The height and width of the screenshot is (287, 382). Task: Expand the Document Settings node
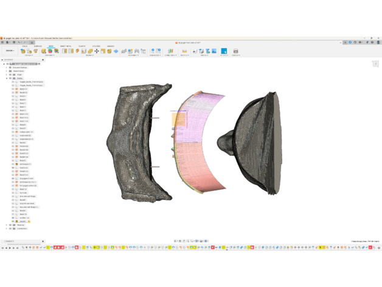point(7,67)
